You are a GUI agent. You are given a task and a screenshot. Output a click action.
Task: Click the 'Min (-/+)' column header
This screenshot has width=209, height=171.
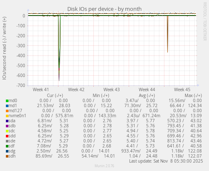click(101, 95)
